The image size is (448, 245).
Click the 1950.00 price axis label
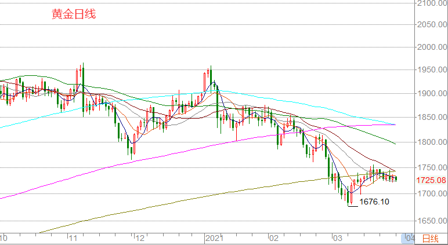431,70
